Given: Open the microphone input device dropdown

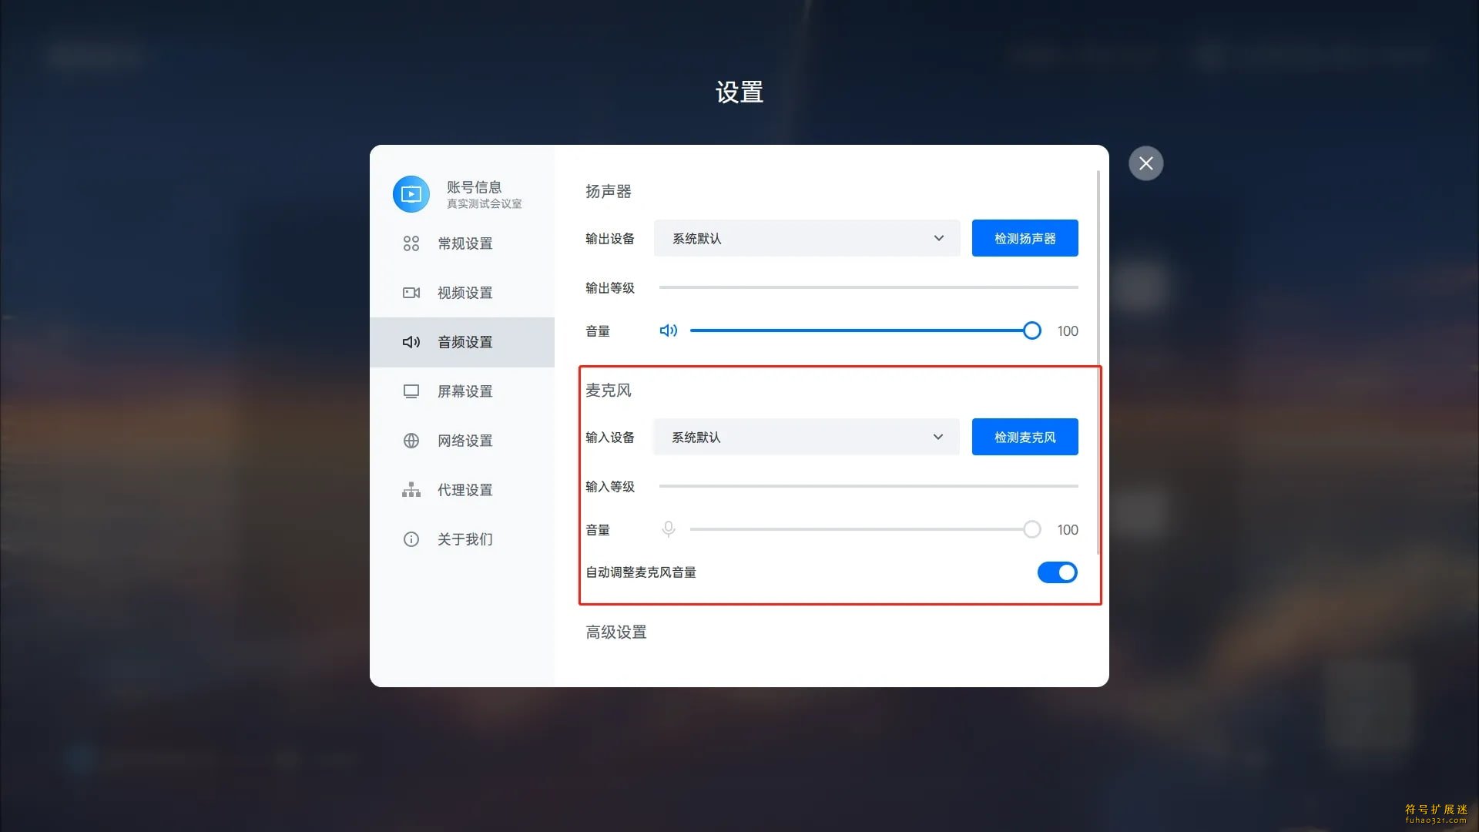Looking at the screenshot, I should 806,437.
